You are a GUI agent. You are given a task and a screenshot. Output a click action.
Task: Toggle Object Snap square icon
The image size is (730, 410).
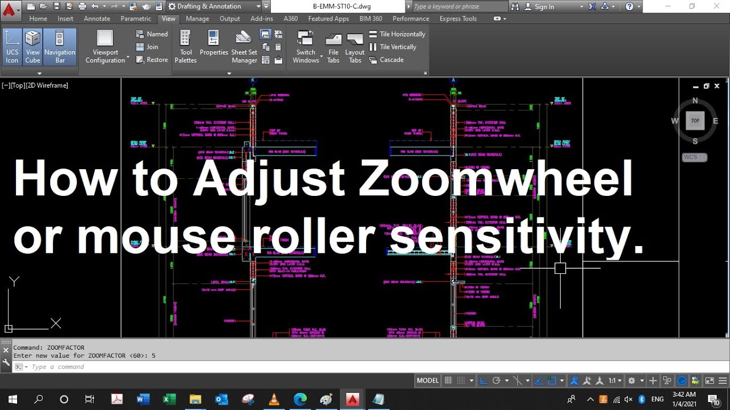tap(551, 380)
